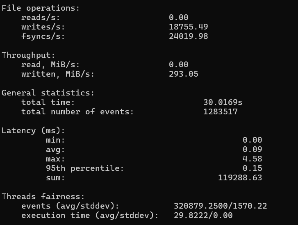Click the 'Threads fairness:' heading
This screenshot has height=225, width=298.
[43, 197]
